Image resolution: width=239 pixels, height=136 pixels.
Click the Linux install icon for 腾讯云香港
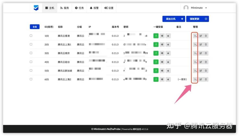pos(156,36)
